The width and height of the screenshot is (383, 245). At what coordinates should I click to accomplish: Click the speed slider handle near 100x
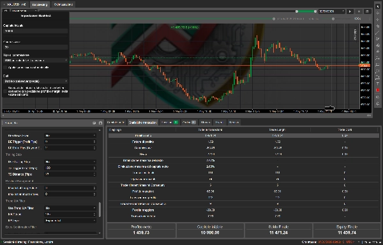[333, 19]
